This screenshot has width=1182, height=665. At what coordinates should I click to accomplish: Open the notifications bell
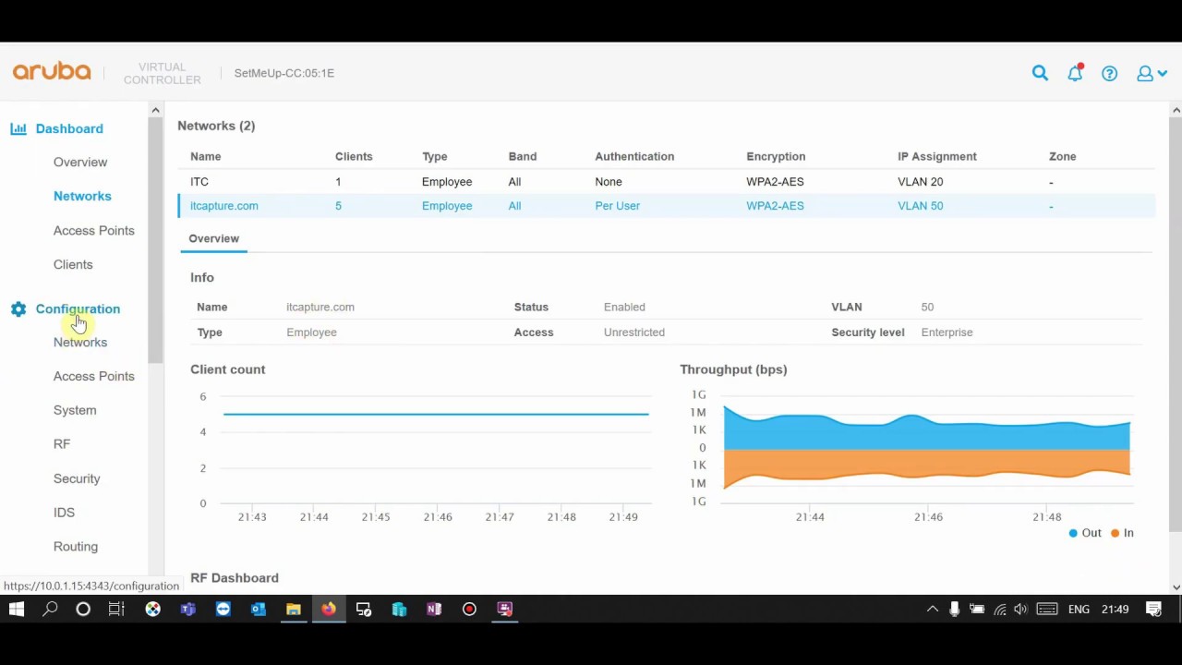coord(1075,73)
